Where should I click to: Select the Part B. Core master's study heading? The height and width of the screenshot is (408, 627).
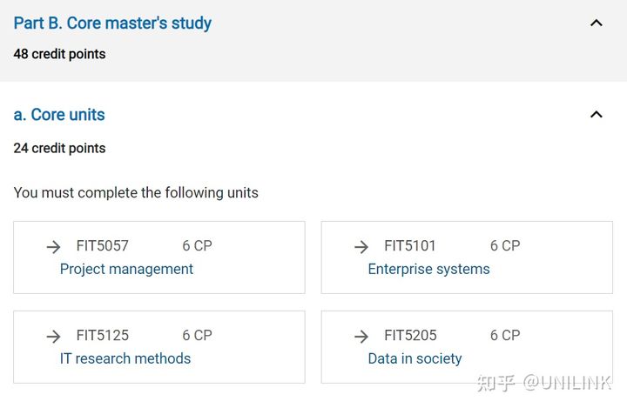click(x=112, y=23)
